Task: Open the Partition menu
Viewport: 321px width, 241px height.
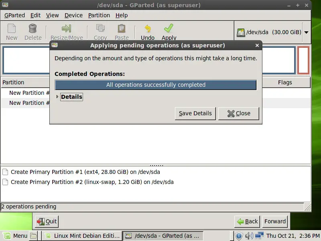Action: pos(99,15)
